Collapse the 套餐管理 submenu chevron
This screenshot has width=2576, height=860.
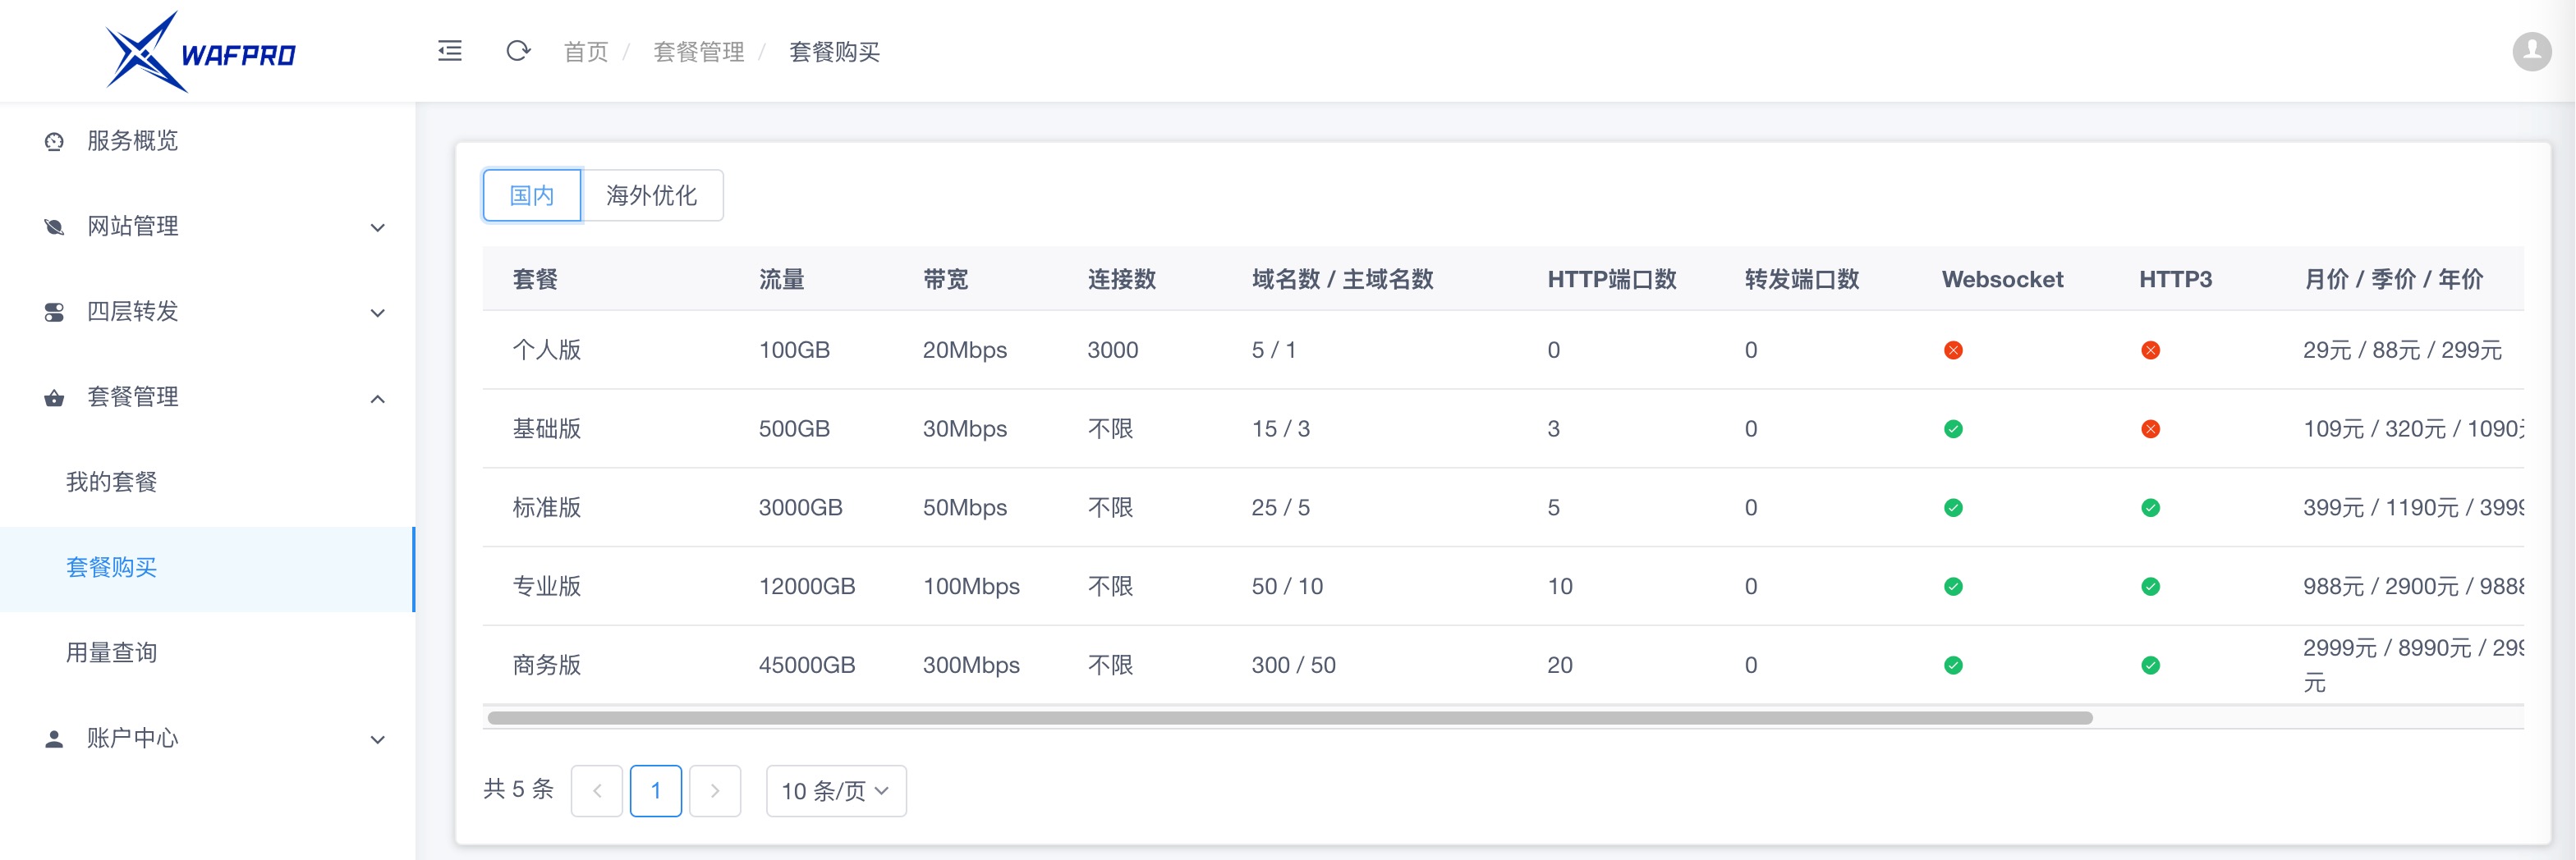(x=377, y=399)
